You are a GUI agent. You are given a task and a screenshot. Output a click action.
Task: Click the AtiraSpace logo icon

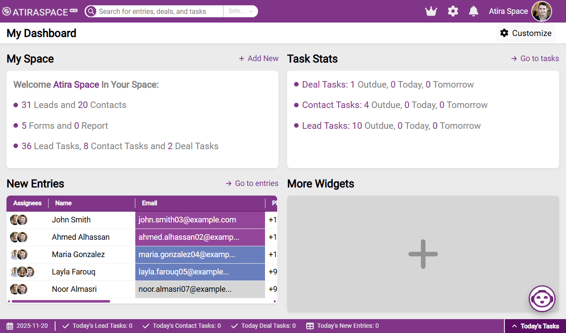(x=7, y=11)
